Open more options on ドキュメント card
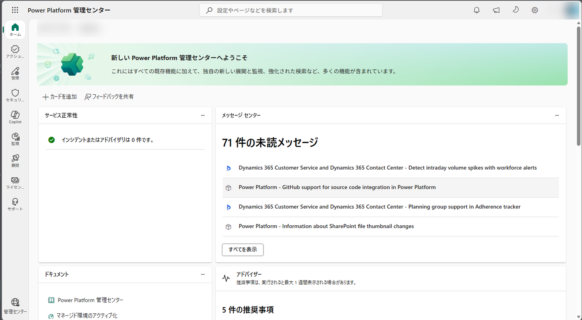The width and height of the screenshot is (582, 320). 203,274
